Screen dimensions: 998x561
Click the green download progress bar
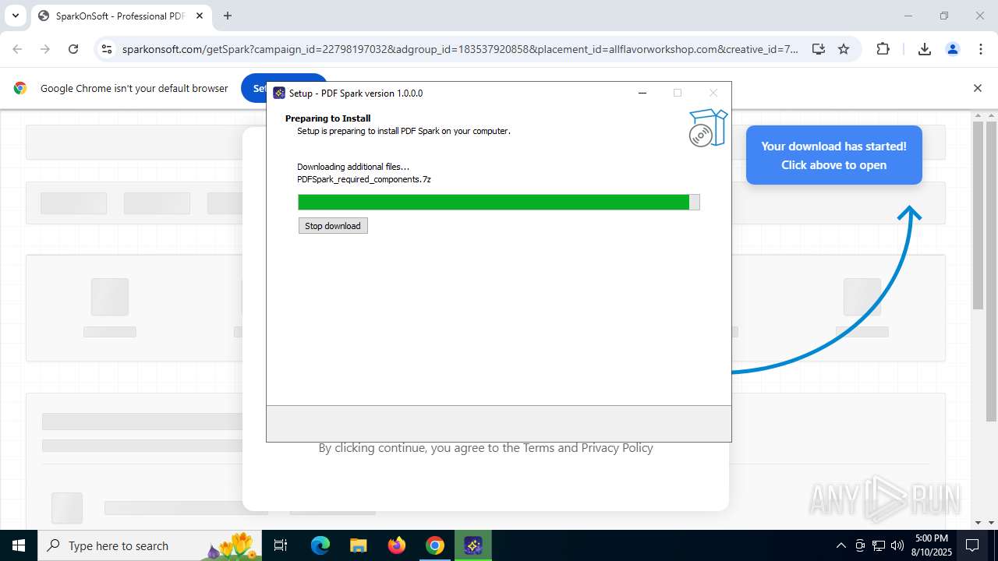498,203
